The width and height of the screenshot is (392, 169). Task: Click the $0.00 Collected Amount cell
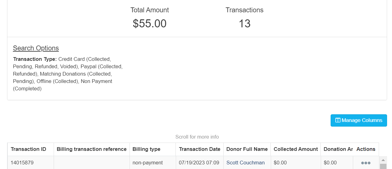click(x=280, y=163)
